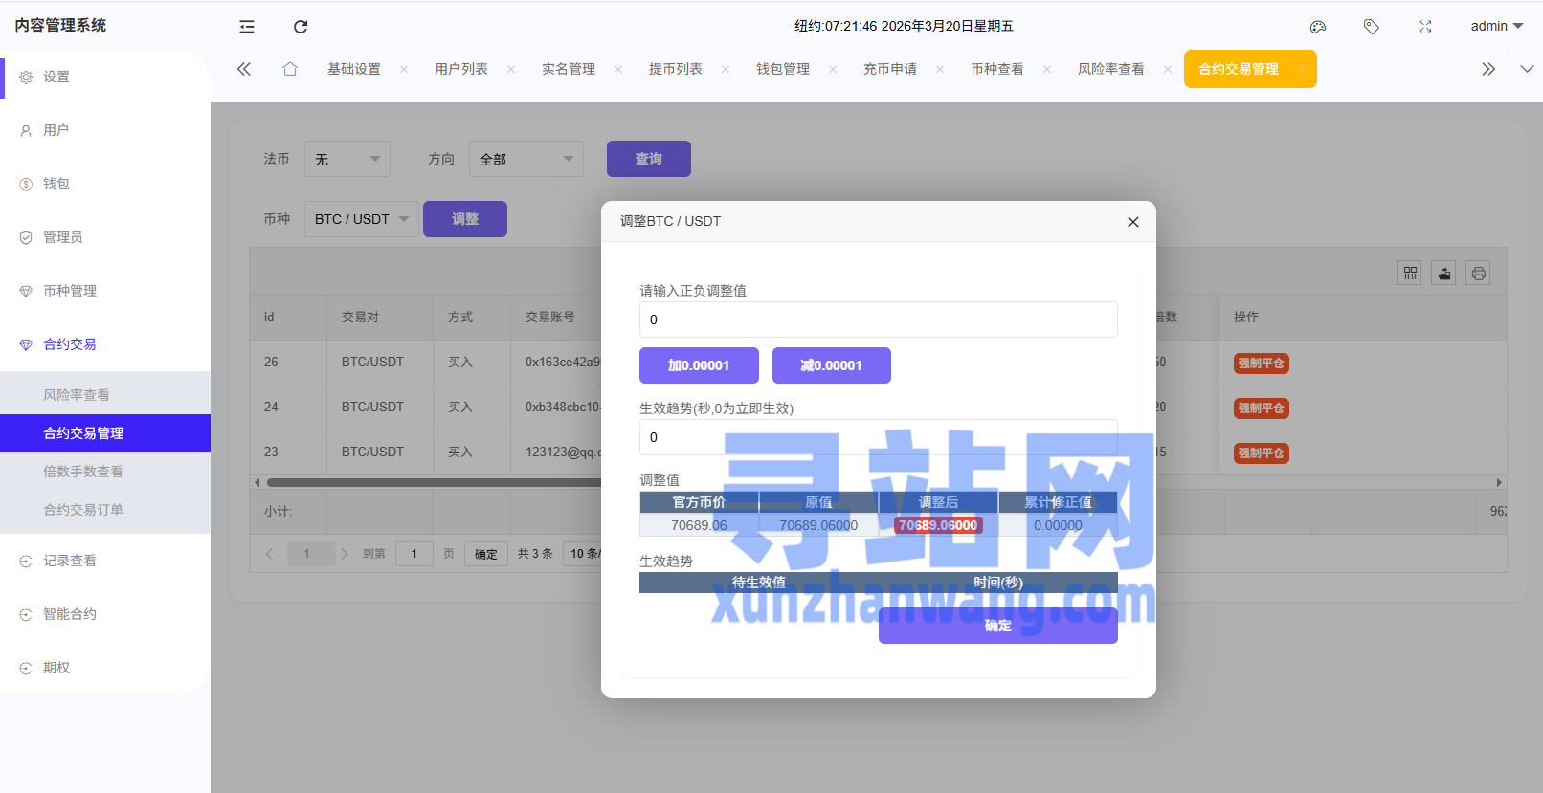Open the column filter grid icon

click(x=1410, y=274)
